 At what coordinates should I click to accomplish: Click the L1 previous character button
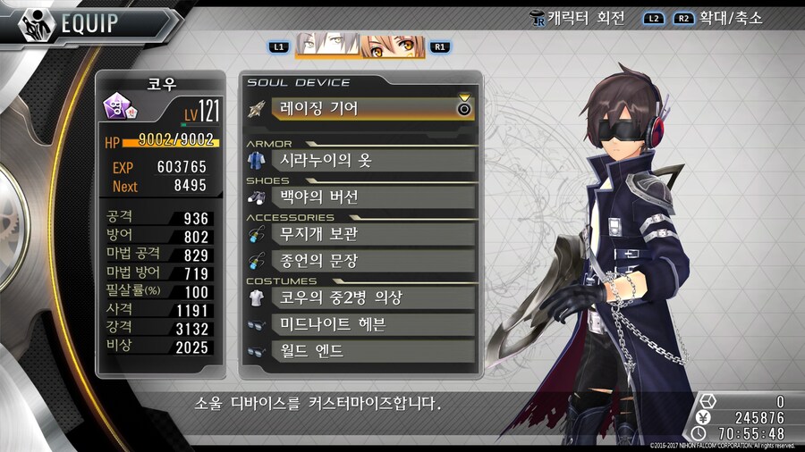[279, 47]
